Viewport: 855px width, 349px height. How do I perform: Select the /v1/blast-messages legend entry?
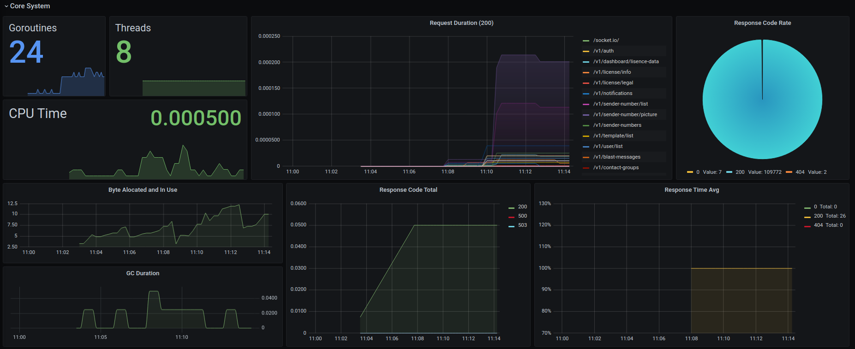616,157
